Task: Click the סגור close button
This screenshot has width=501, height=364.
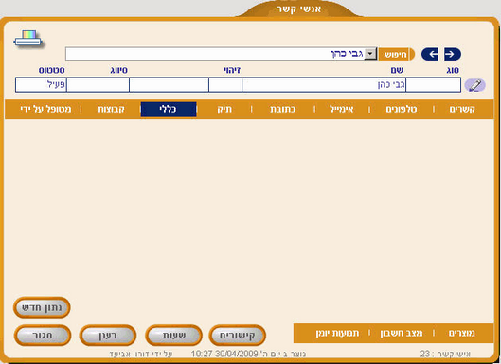Action: pos(43,336)
